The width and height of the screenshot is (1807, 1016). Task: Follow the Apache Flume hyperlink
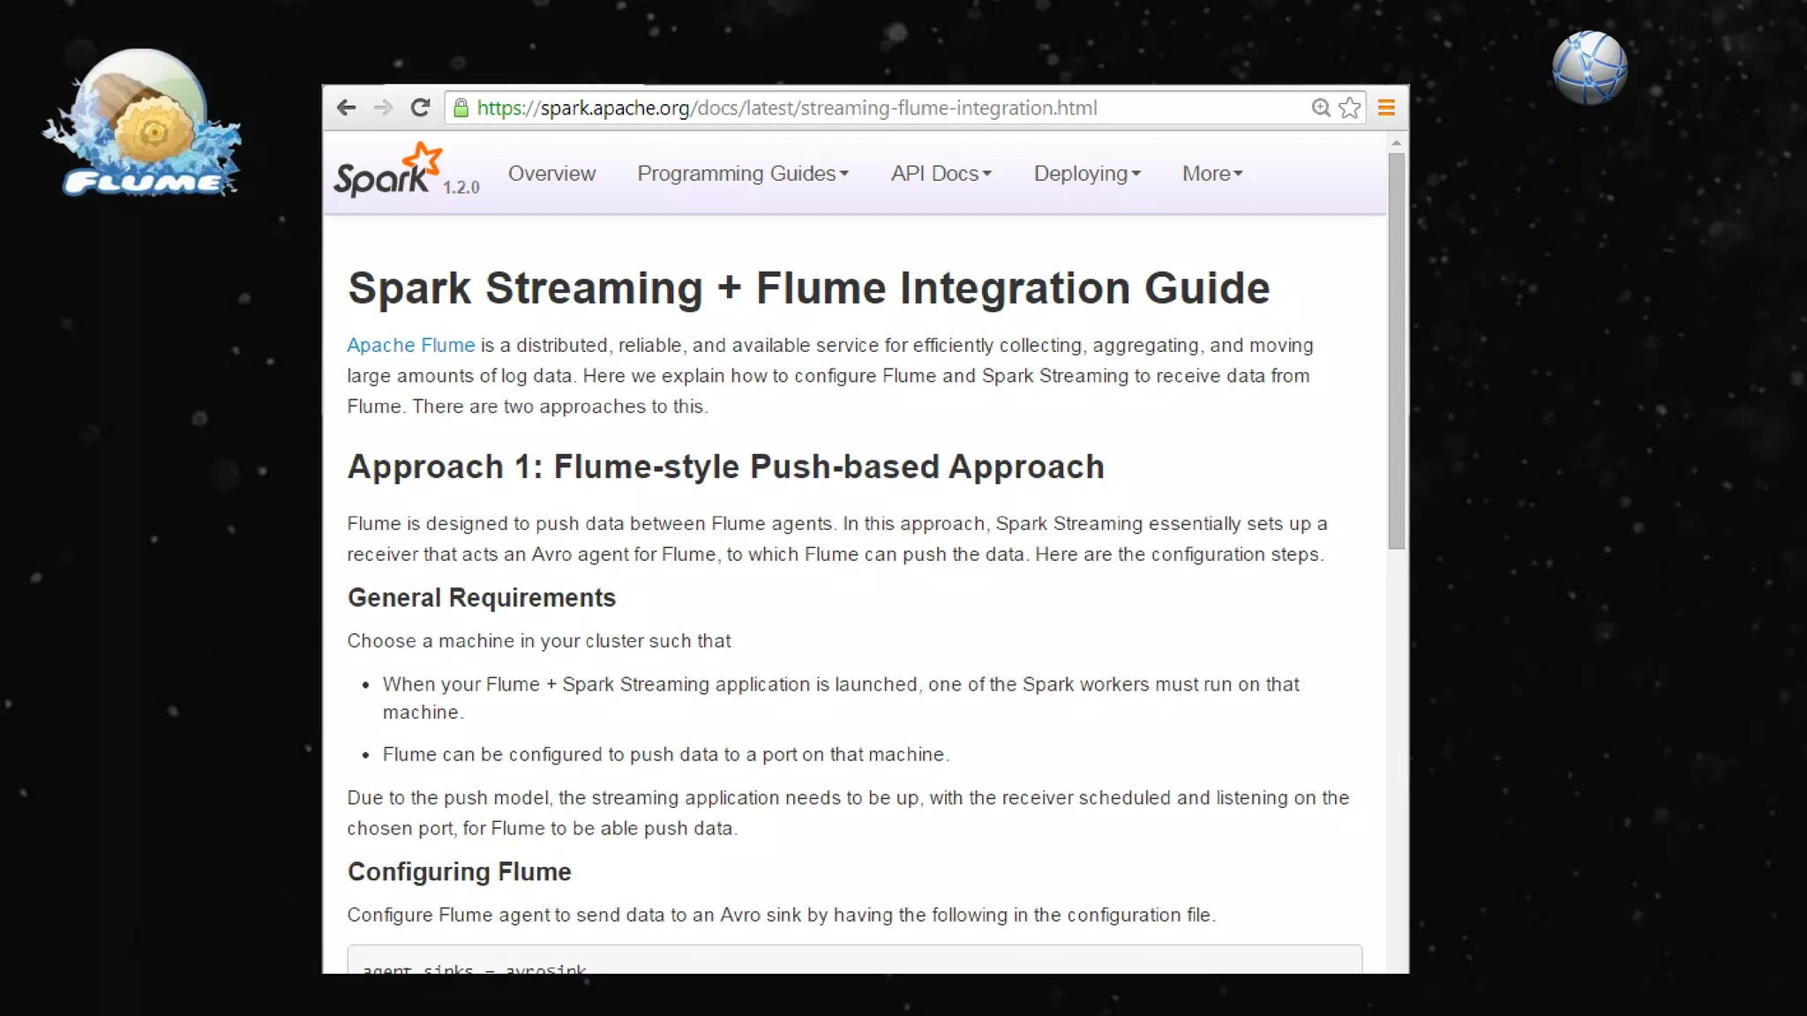(410, 345)
